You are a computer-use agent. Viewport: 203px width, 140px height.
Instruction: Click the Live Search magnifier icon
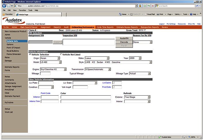click(x=197, y=6)
